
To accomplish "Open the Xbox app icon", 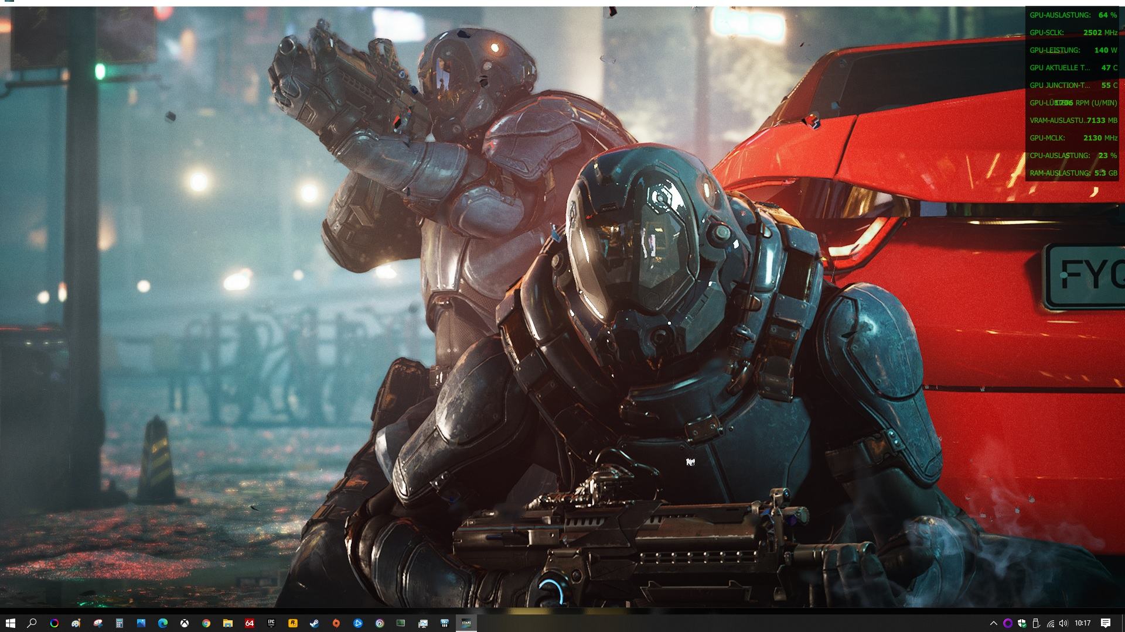I will click(x=184, y=623).
